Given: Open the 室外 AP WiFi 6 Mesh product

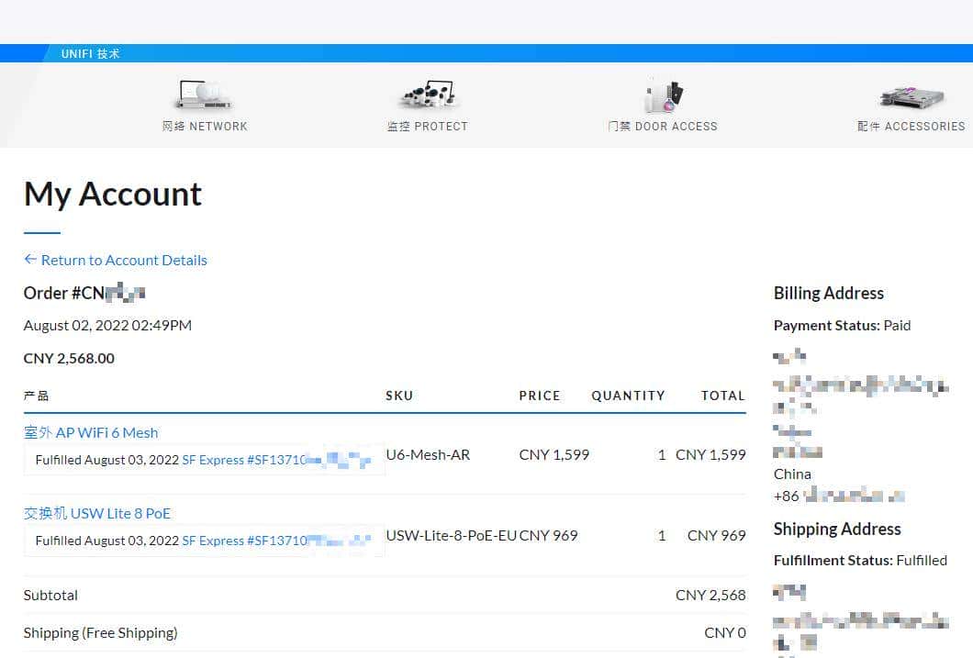Looking at the screenshot, I should [91, 432].
